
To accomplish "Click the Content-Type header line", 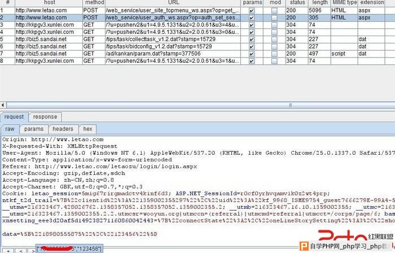I will 87,160.
